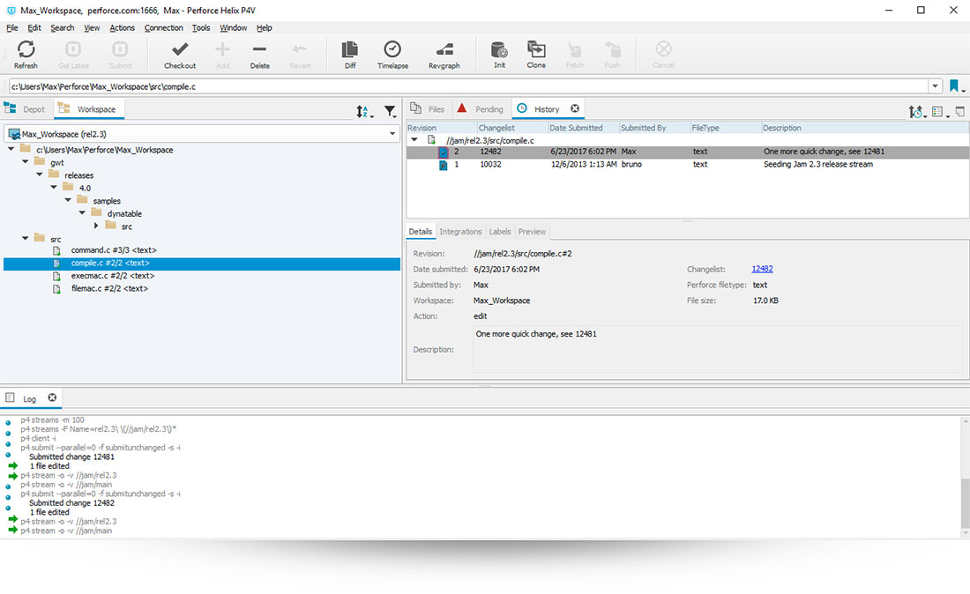
Task: Click the Refresh icon in the toolbar
Action: pos(26,55)
